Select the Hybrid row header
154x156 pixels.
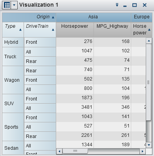tap(13, 42)
